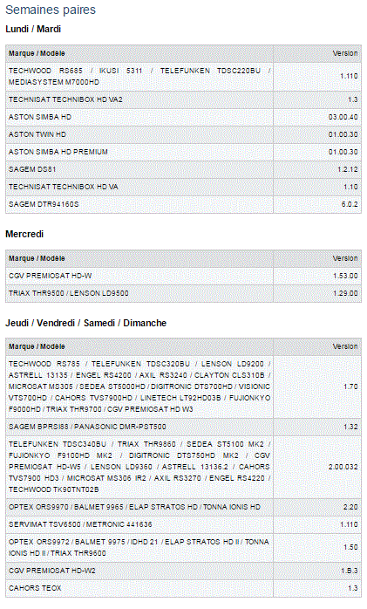This screenshot has width=367, height=609.
Task: Click the Version header in Mercredi table
Action: [x=345, y=258]
